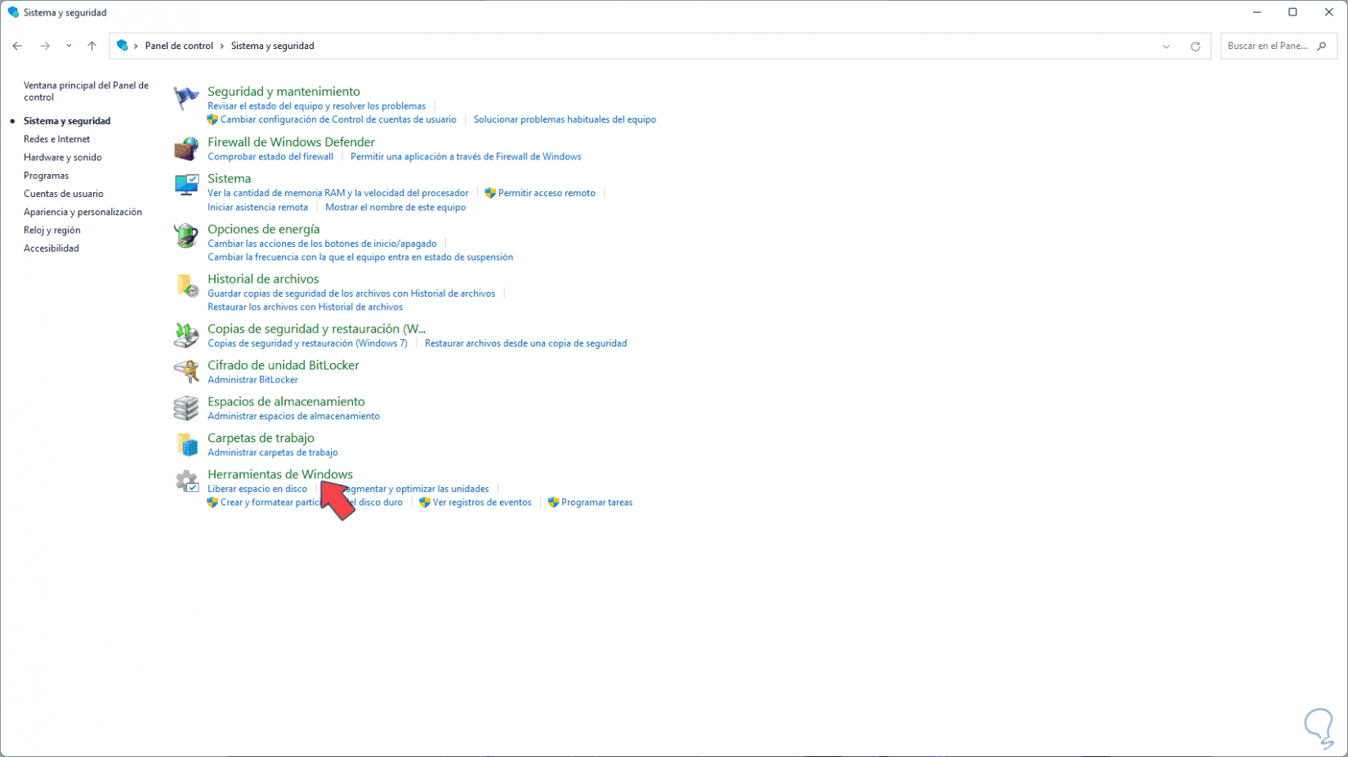The image size is (1348, 757).
Task: Click the Control Panel icon in address bar
Action: point(123,46)
